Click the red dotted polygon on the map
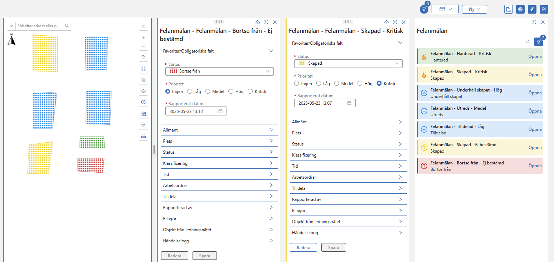The width and height of the screenshot is (554, 262). click(x=91, y=165)
